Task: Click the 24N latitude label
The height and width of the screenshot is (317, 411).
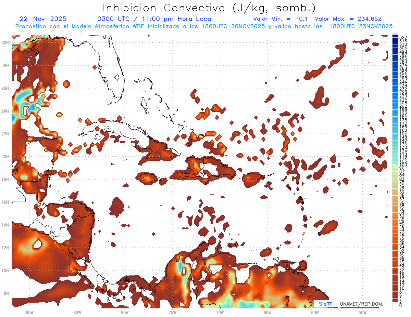Action: 5,111
